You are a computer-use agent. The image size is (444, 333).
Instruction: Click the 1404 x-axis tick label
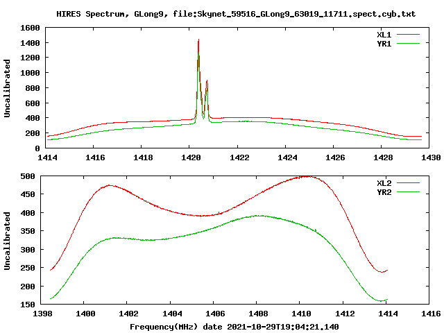(172, 314)
